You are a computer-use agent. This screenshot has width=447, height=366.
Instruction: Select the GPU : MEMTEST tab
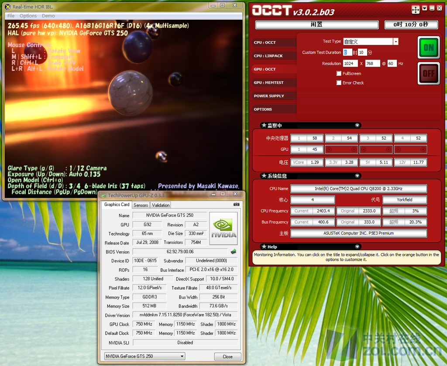click(274, 82)
